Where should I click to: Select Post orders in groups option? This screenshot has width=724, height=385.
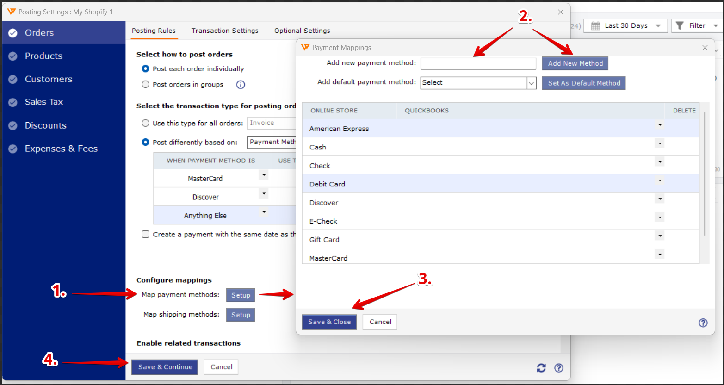145,85
